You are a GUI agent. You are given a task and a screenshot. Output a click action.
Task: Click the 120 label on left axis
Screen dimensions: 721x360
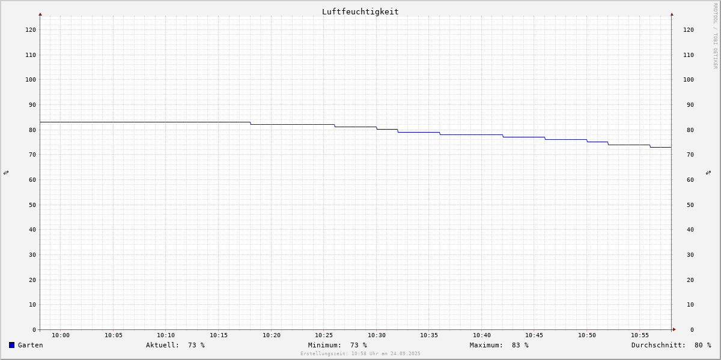click(31, 30)
